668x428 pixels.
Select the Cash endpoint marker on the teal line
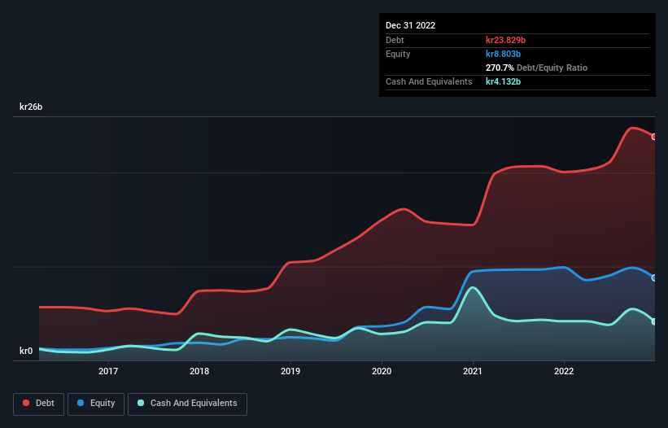(654, 321)
